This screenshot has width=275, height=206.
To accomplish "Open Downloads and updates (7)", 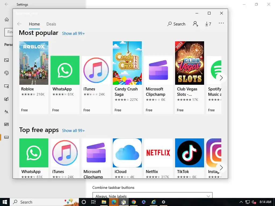I will 208,24.
